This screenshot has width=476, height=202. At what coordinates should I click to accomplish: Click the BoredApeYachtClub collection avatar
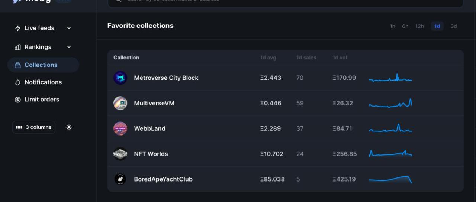(x=120, y=179)
